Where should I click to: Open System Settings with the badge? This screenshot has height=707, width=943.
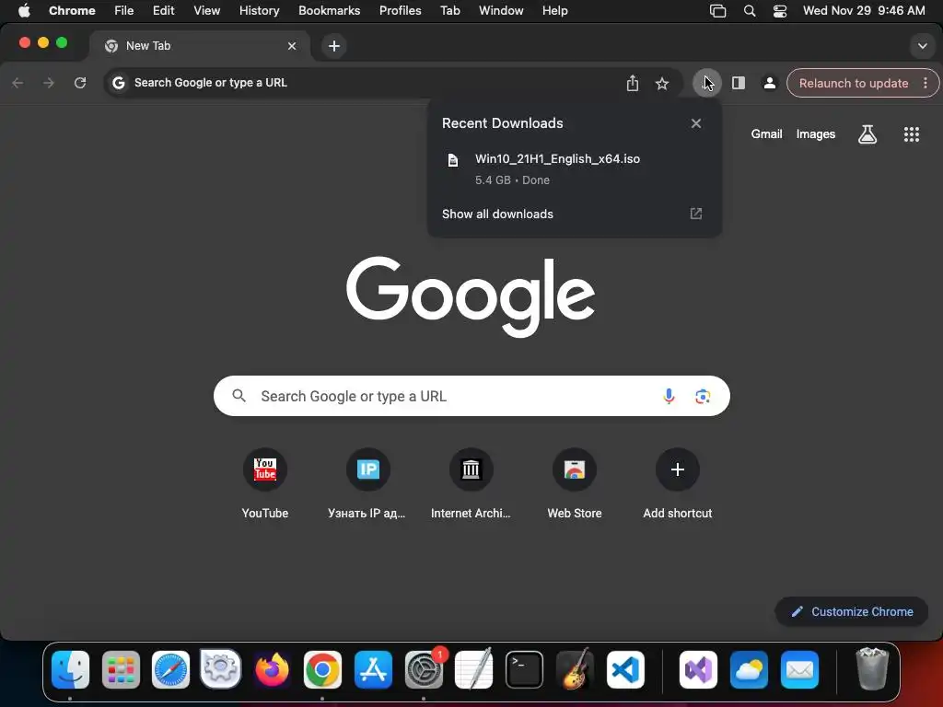pyautogui.click(x=424, y=669)
